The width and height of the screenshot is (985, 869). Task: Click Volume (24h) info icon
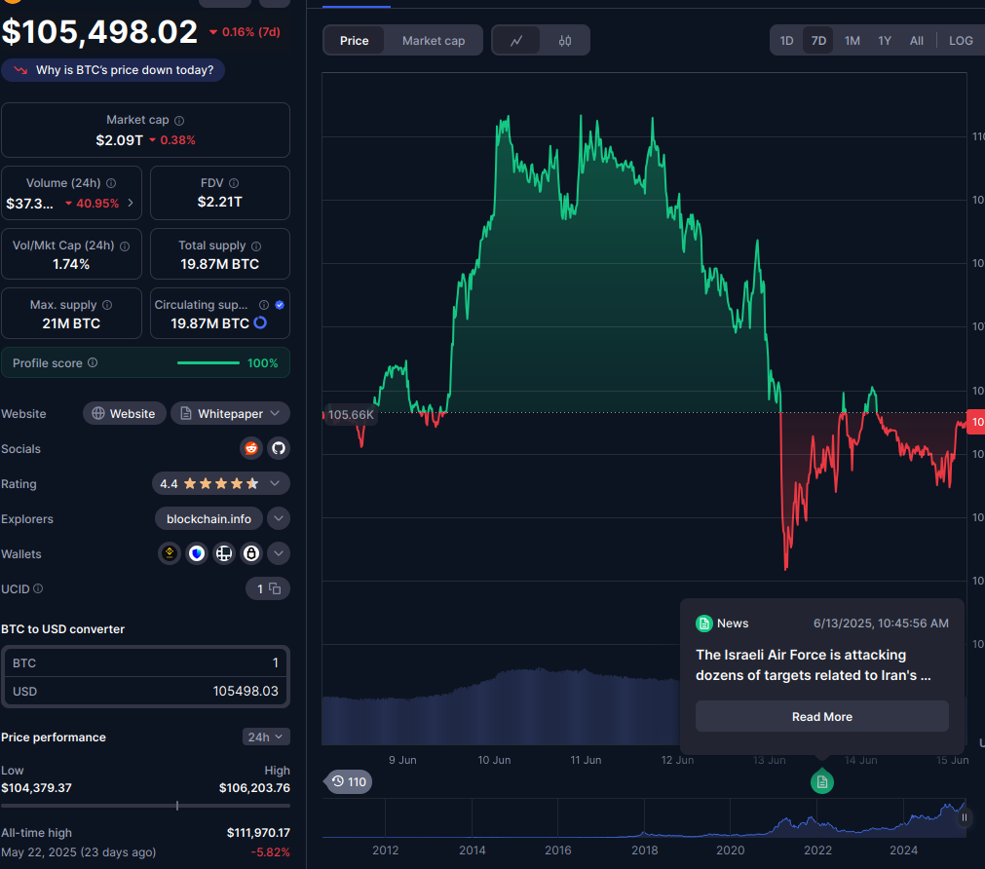(111, 183)
